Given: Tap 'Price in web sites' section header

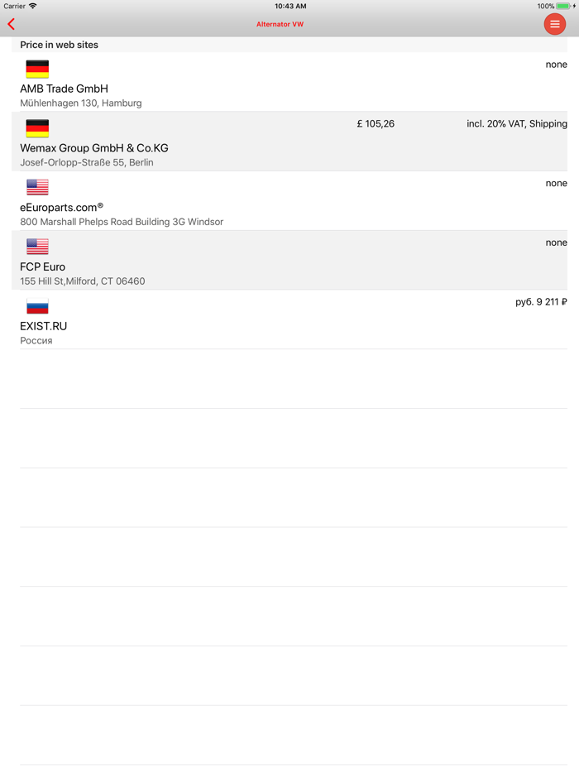Looking at the screenshot, I should click(60, 45).
